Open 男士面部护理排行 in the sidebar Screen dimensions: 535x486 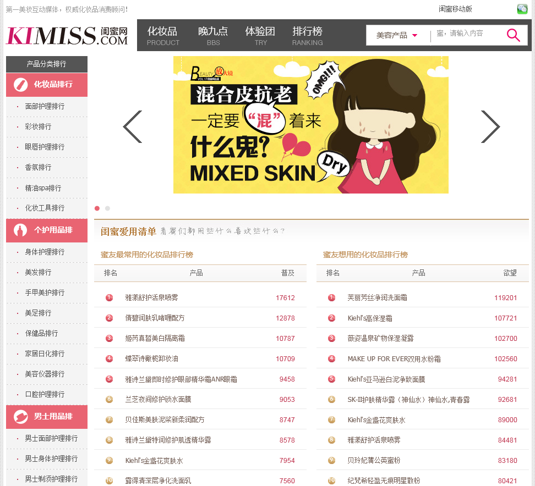click(x=51, y=438)
